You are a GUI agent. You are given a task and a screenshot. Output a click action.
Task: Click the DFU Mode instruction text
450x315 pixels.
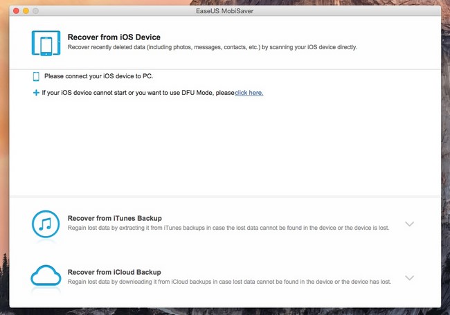click(138, 93)
